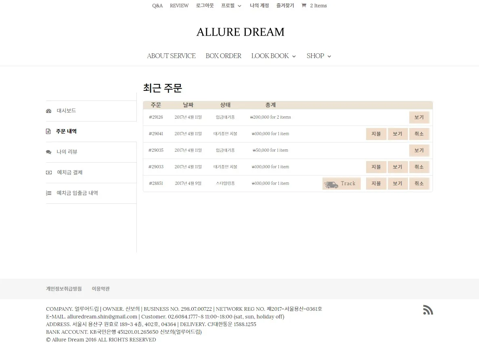Expand the 프로필 dropdown menu
The image size is (479, 360).
(231, 6)
